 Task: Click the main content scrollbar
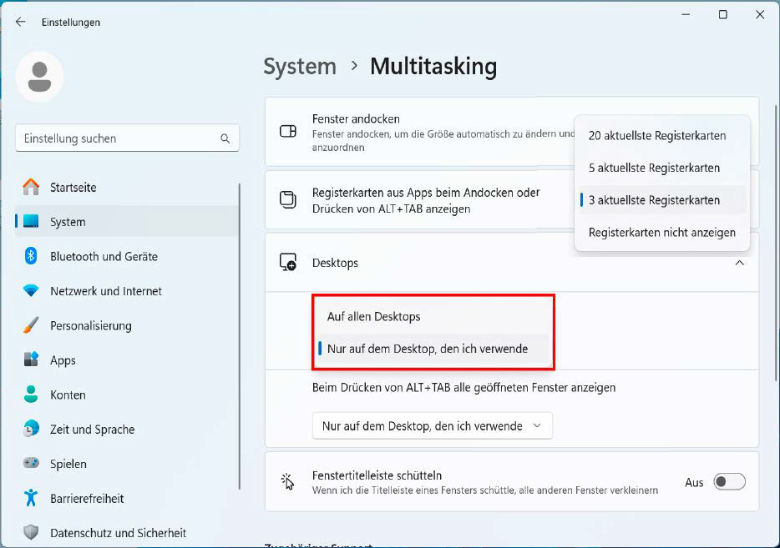[x=775, y=244]
